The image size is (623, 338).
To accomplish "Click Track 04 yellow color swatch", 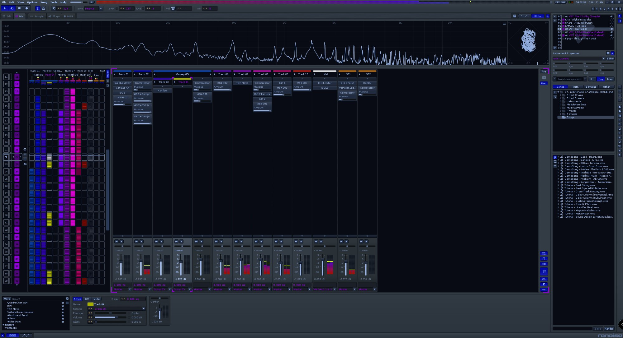I will (x=90, y=304).
